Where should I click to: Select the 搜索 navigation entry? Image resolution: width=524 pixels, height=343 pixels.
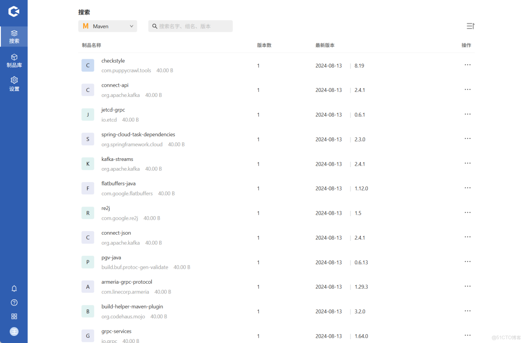pos(14,41)
